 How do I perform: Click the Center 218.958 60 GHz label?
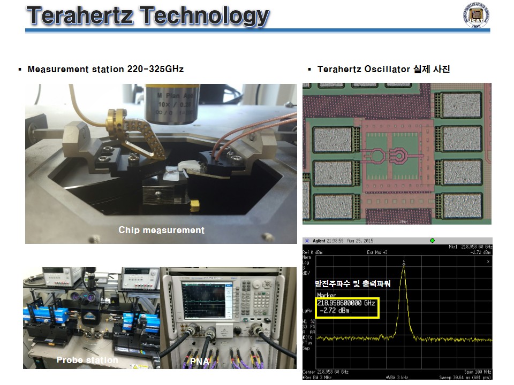click(326, 372)
